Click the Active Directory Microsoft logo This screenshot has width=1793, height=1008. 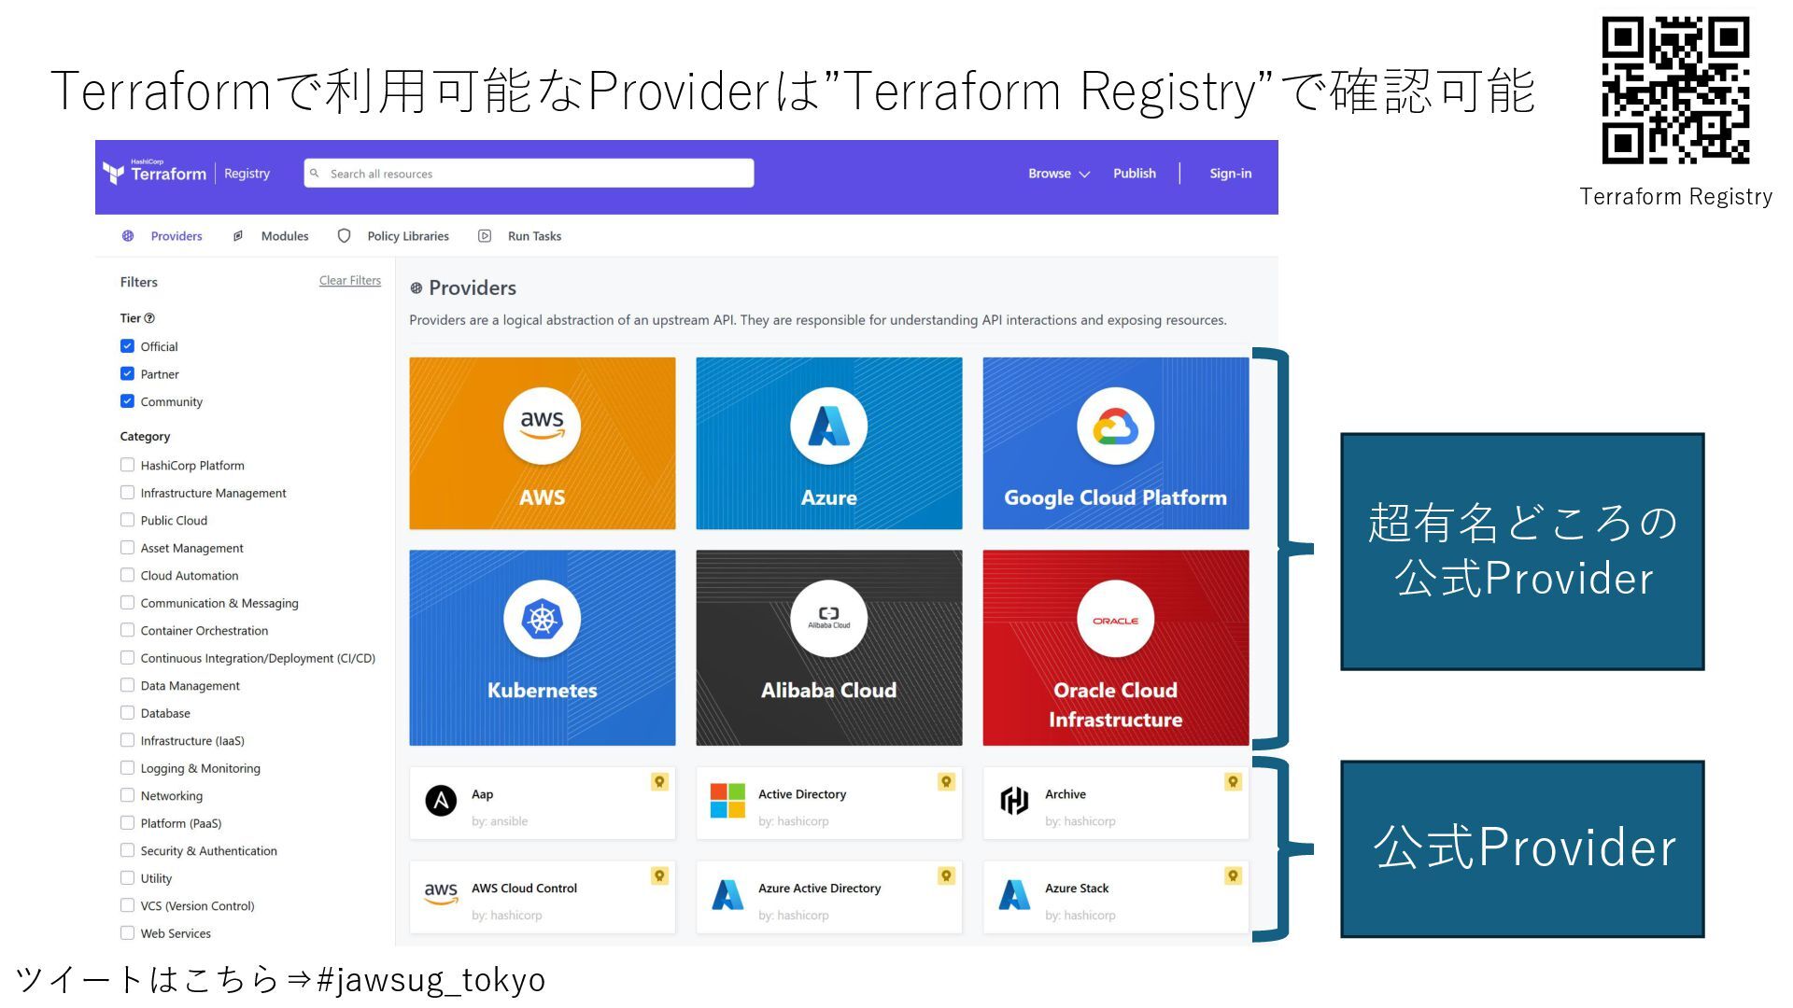click(727, 801)
